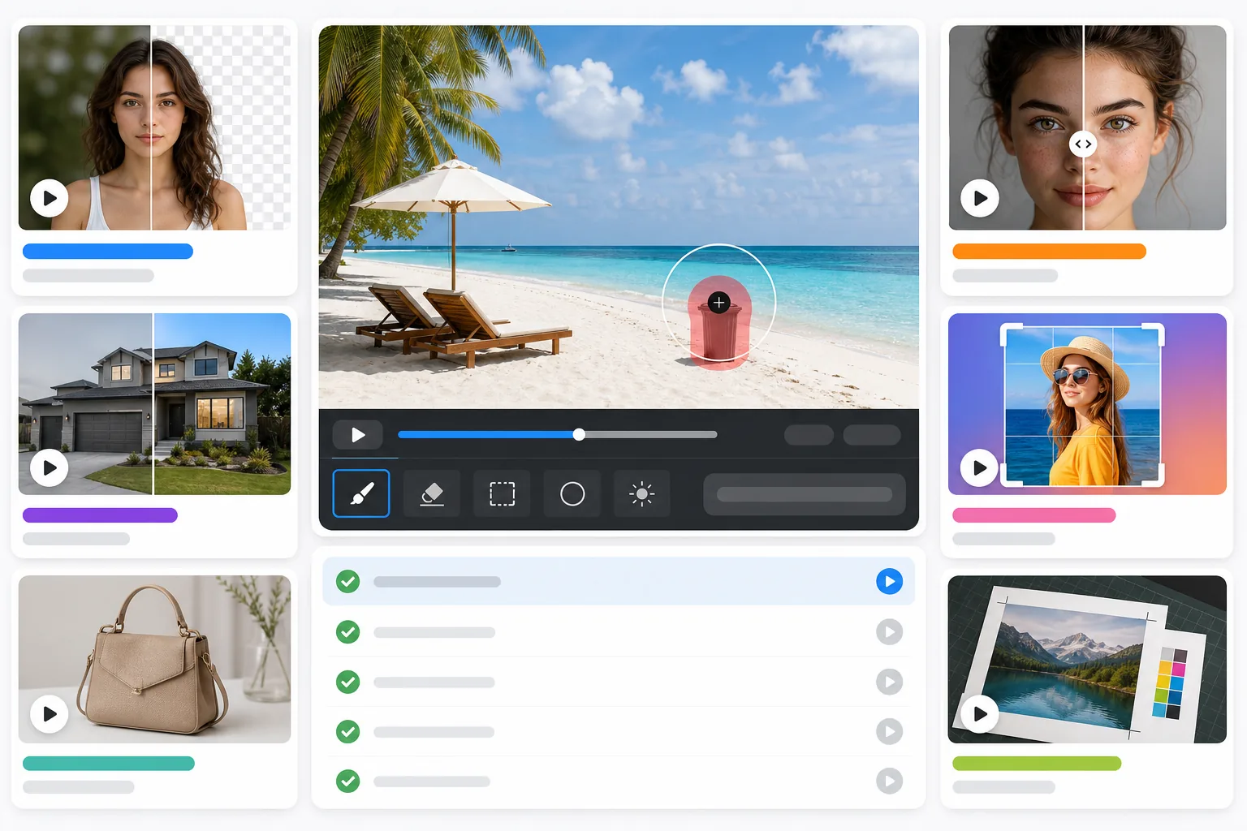Play the house before-after comparison card

click(x=50, y=467)
